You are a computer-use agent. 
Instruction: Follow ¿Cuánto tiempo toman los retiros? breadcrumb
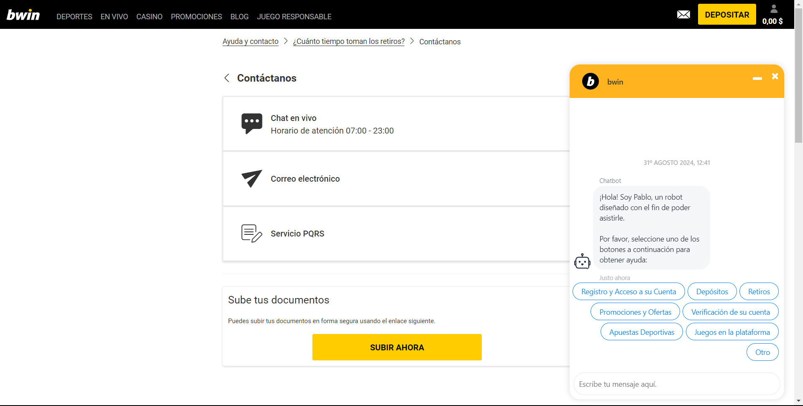[349, 41]
